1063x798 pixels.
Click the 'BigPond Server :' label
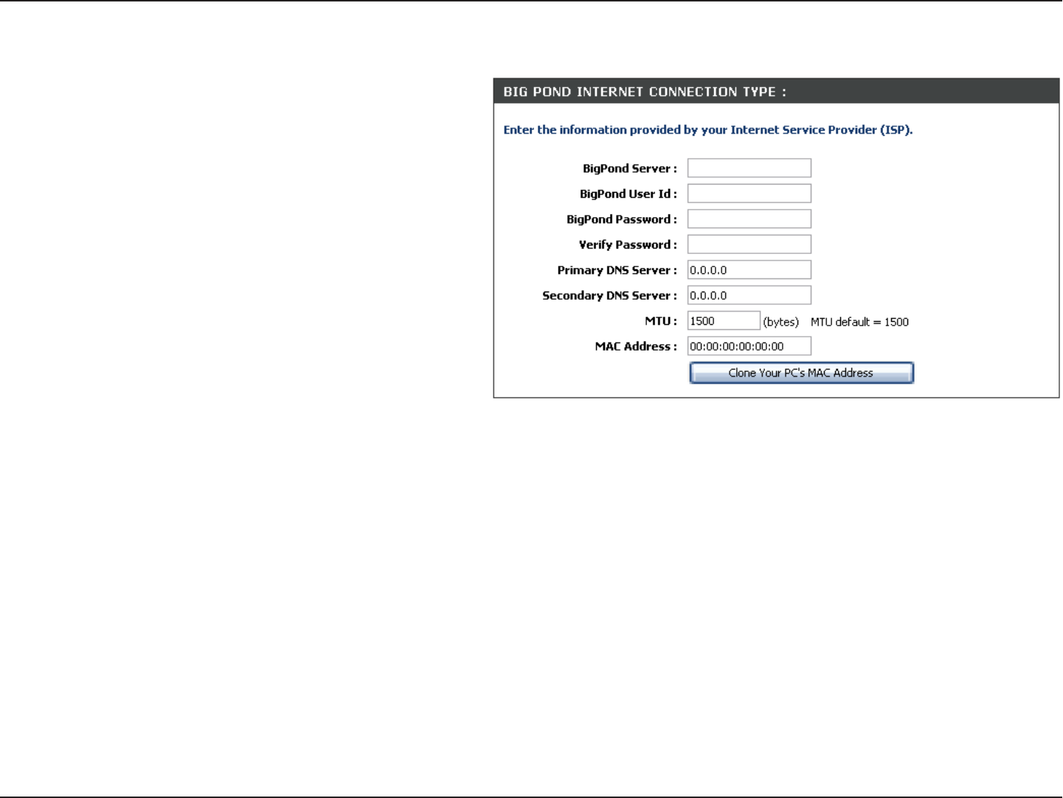click(x=630, y=168)
